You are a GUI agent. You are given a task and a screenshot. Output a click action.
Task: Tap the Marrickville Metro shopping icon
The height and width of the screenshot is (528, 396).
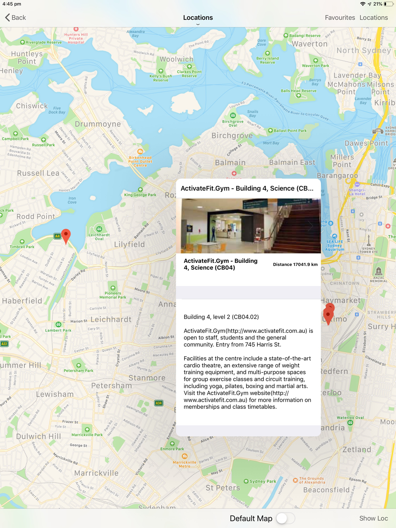pyautogui.click(x=185, y=456)
